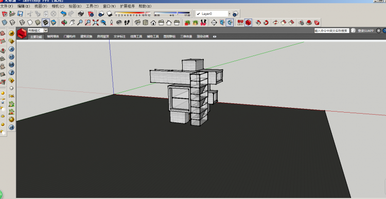Click the round BR button in side toolbar
This screenshot has height=199, width=386.
coord(11,65)
